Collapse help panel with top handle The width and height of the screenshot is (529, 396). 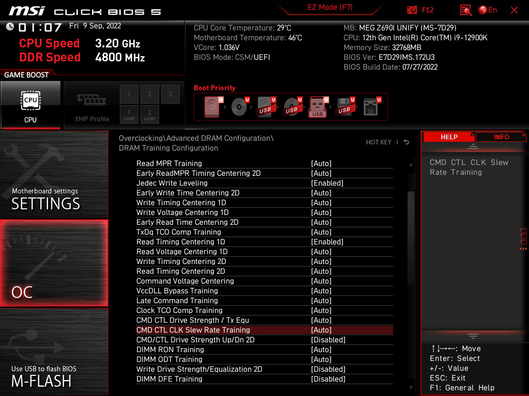(x=473, y=146)
